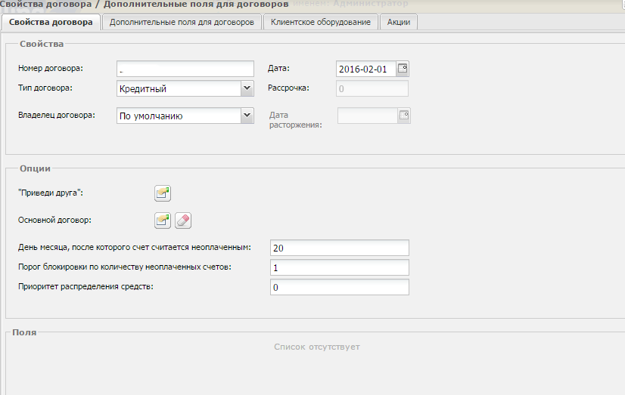Click the Владелец договора label
Viewport: 625px width, 395px height.
point(57,116)
